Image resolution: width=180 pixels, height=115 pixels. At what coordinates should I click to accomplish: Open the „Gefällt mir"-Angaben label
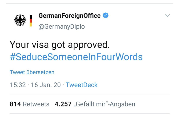(104, 104)
